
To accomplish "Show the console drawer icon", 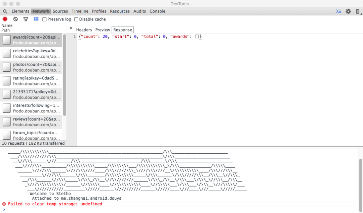I will pyautogui.click(x=338, y=11).
